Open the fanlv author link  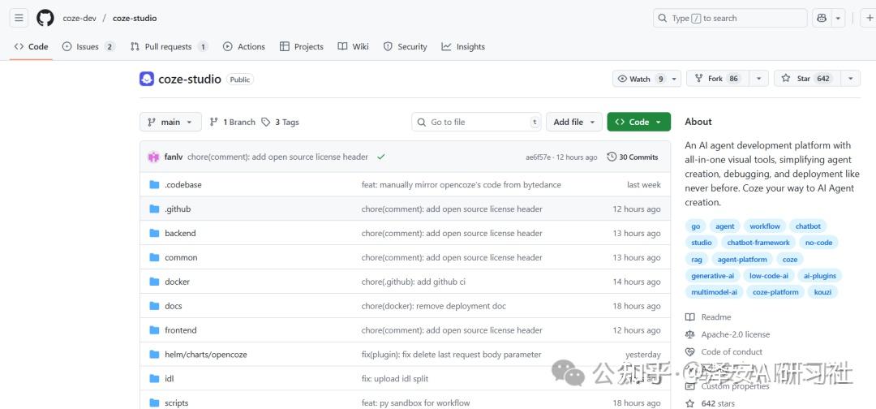click(174, 157)
